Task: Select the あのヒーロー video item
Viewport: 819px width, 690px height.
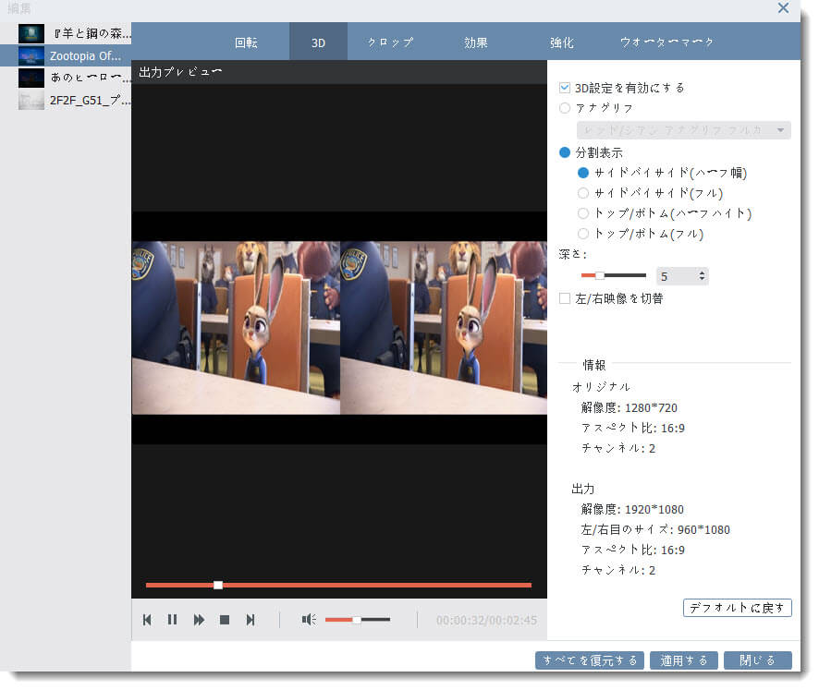Action: [x=66, y=78]
